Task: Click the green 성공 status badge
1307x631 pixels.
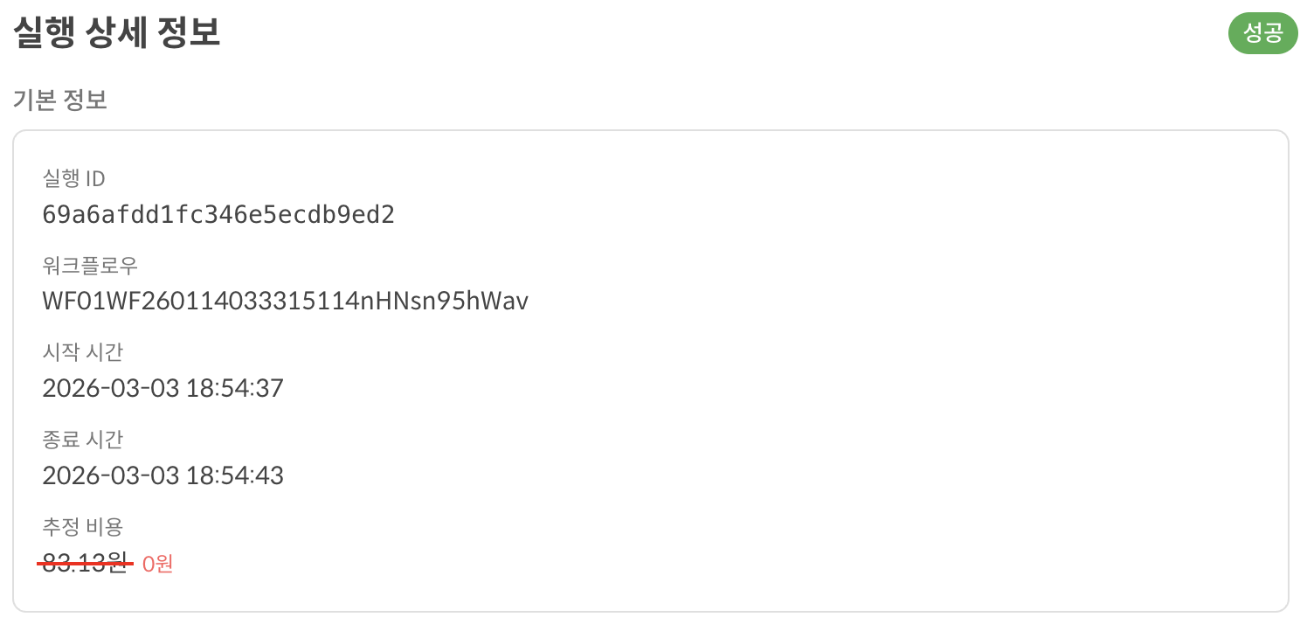Action: tap(1262, 35)
